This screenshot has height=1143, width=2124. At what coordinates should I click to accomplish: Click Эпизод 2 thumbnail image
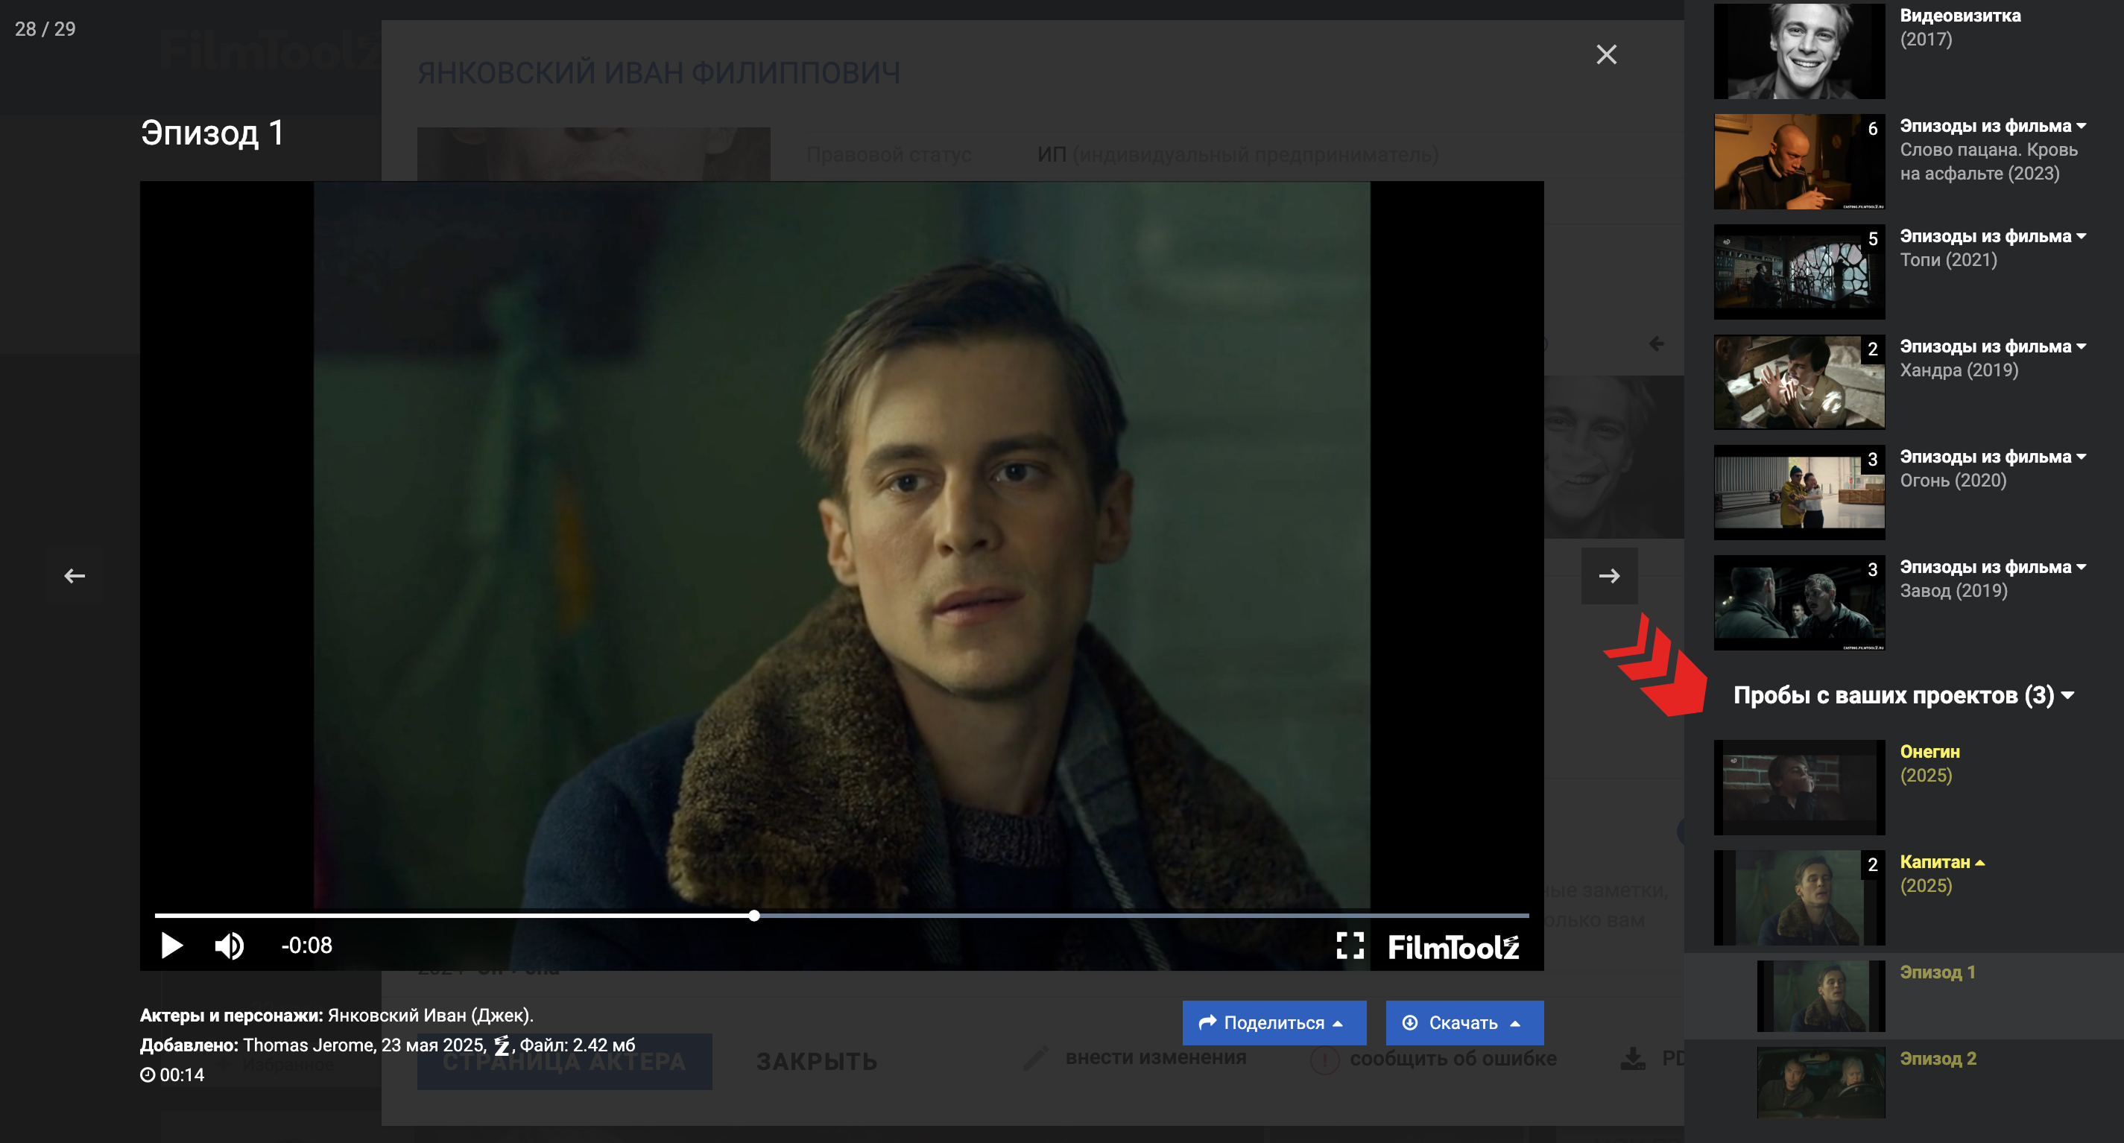pyautogui.click(x=1821, y=1083)
